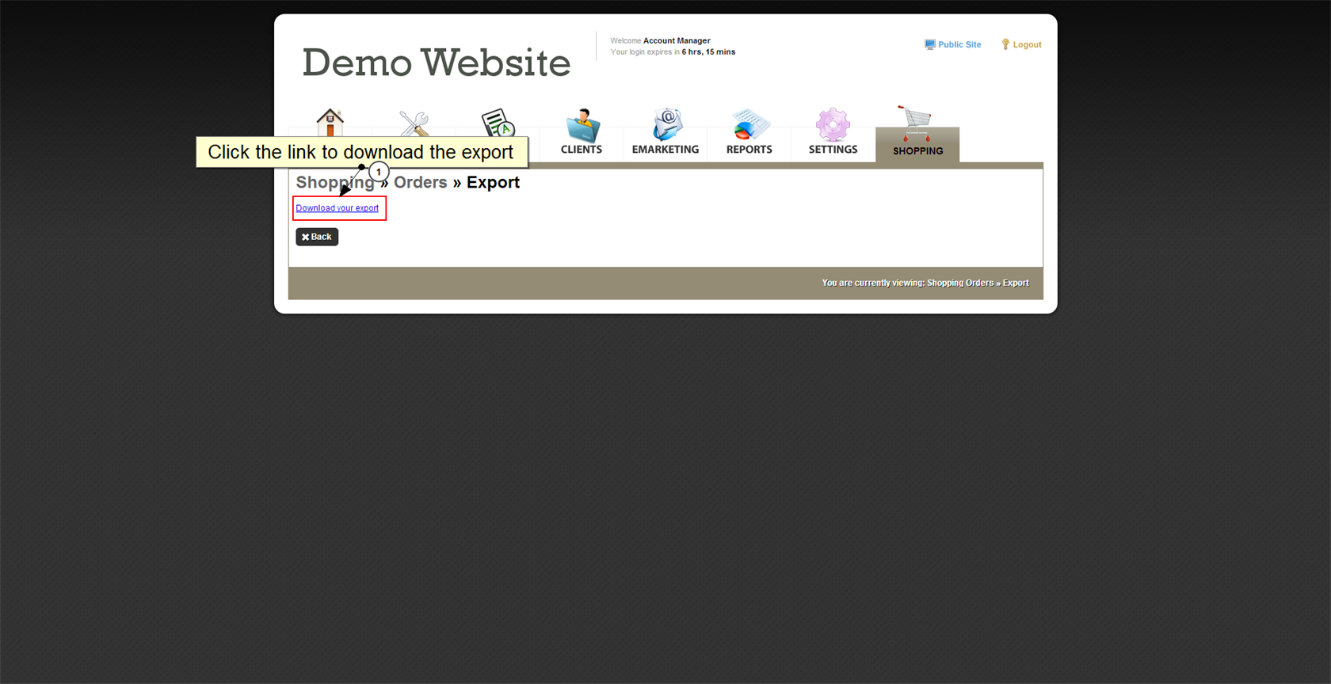1331x684 pixels.
Task: Click the key icon next to Logout
Action: coord(1005,45)
